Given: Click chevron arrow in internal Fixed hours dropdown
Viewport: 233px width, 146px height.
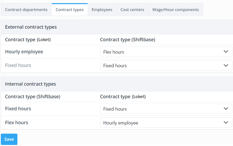Looking at the screenshot, I should [226, 109].
